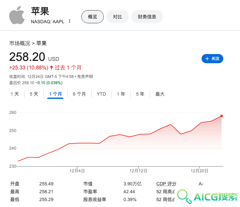240x207 pixels.
Task: Select the 最大 range tab
Action: point(160,94)
